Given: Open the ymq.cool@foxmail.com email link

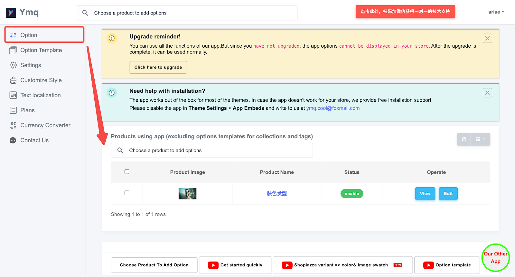Looking at the screenshot, I should pyautogui.click(x=333, y=108).
